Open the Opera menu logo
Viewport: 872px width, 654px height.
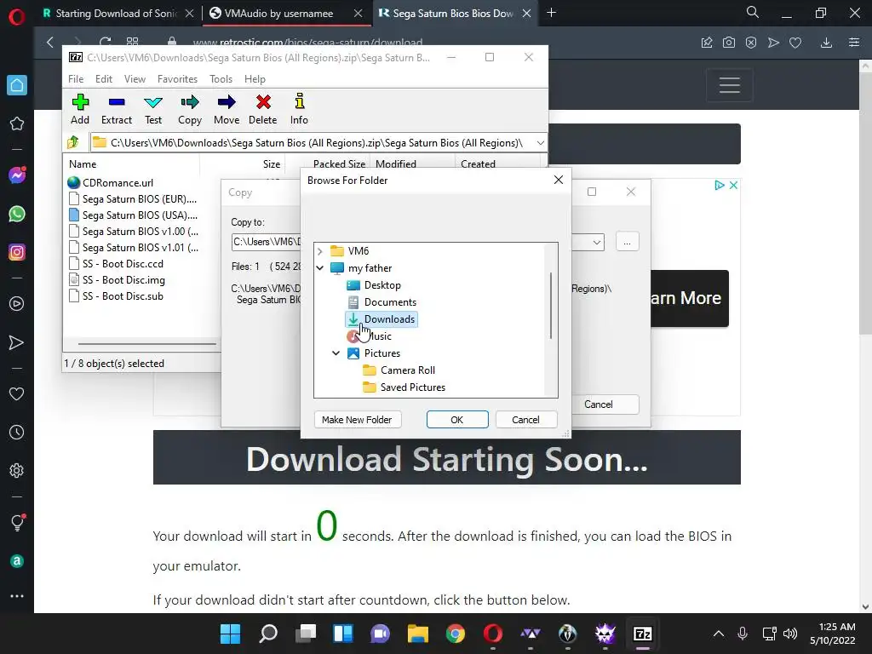[17, 17]
